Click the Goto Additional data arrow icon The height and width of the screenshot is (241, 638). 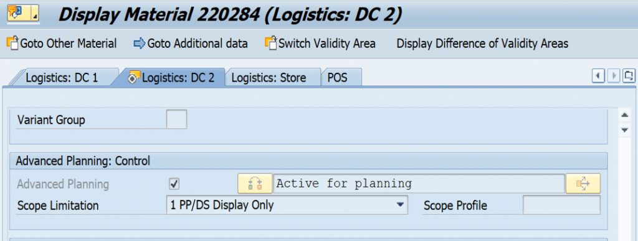[139, 43]
